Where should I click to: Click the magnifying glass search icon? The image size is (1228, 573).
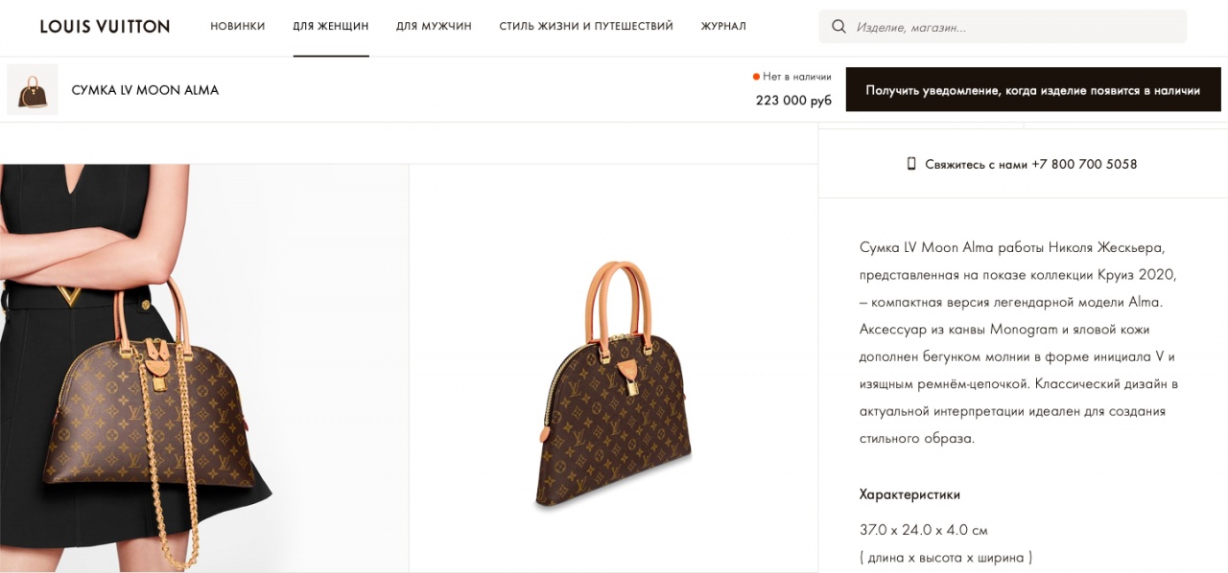pos(838,27)
